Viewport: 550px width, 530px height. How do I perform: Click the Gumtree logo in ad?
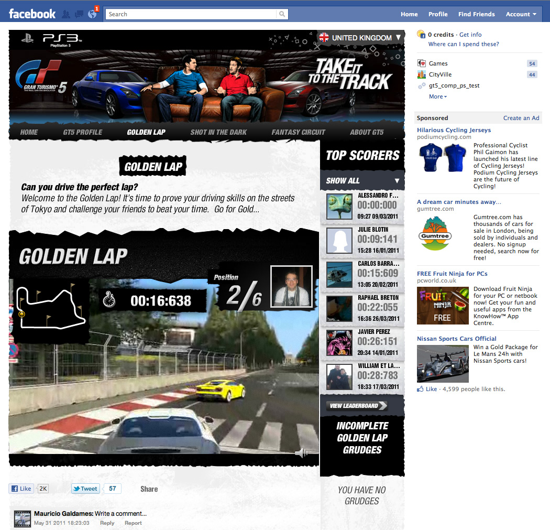[x=435, y=234]
